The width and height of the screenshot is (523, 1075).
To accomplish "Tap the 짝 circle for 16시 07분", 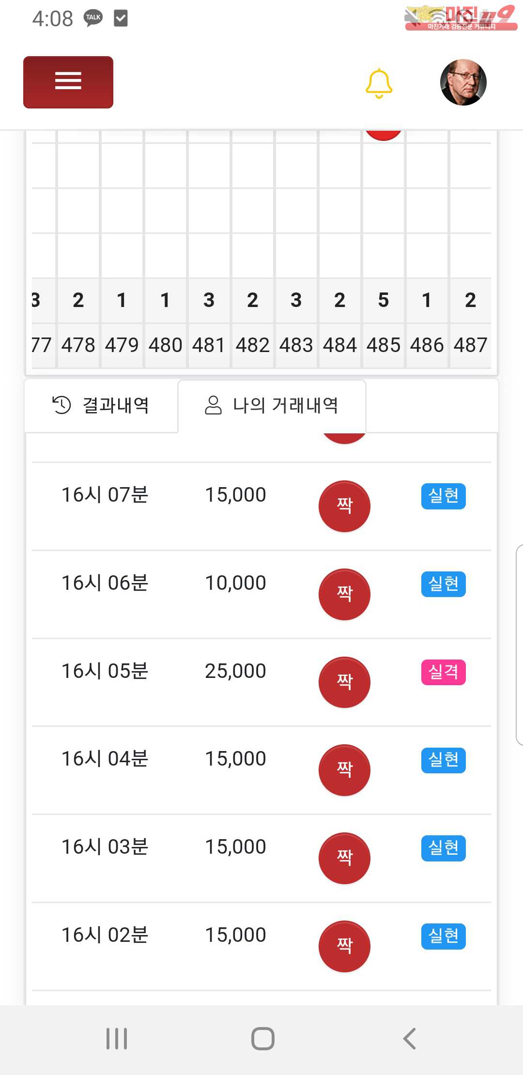I will pos(344,506).
